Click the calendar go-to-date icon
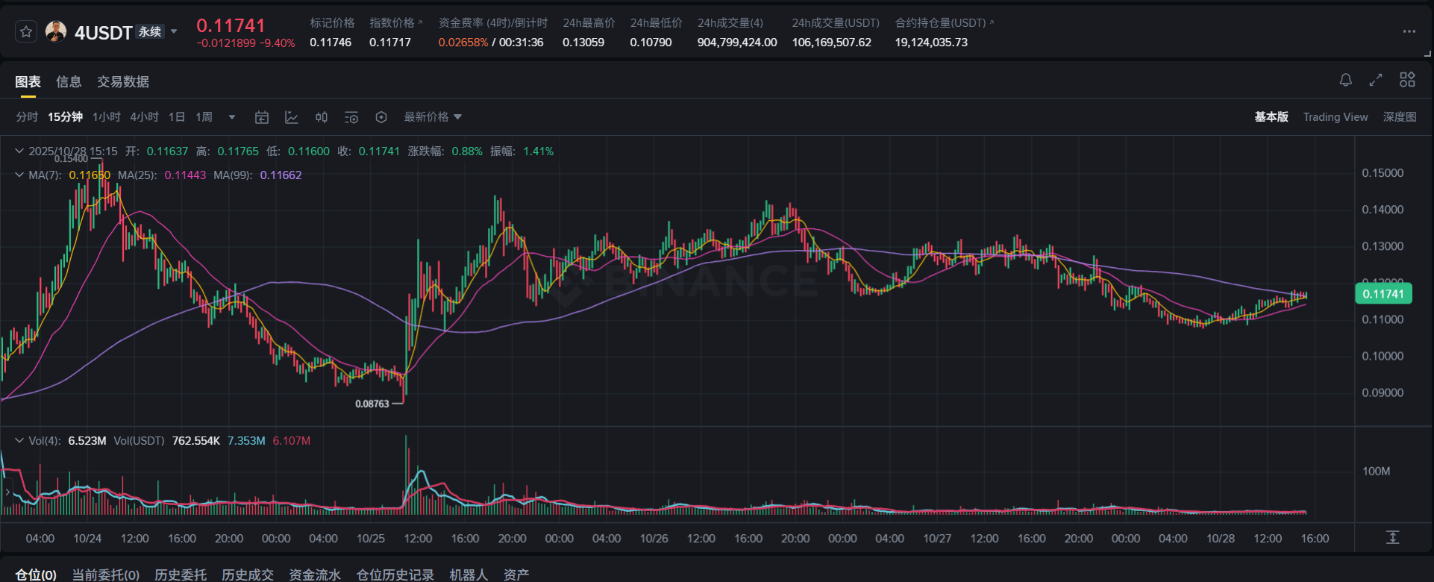Viewport: 1434px width, 582px height. tap(261, 117)
